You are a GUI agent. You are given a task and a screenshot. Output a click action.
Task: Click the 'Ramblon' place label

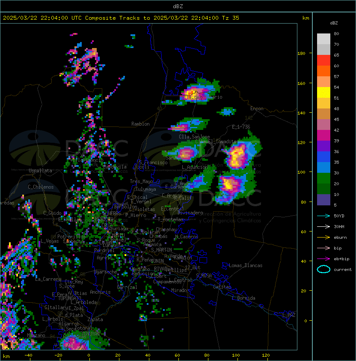pyautogui.click(x=140, y=124)
